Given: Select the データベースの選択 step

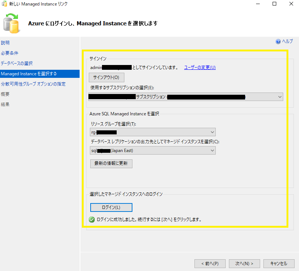Looking at the screenshot, I should [x=17, y=63].
